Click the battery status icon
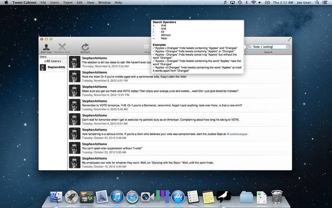Screen dimensions: 332x208 pyautogui.click(x=267, y=2)
